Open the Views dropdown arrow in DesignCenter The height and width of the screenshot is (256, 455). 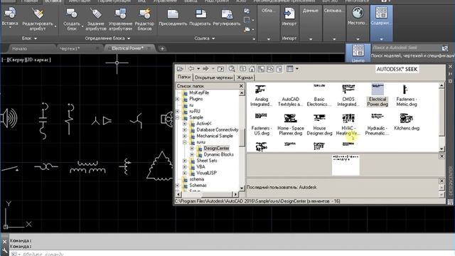coord(297,69)
